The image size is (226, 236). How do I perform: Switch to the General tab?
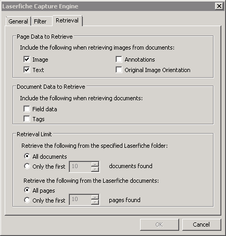[18, 21]
